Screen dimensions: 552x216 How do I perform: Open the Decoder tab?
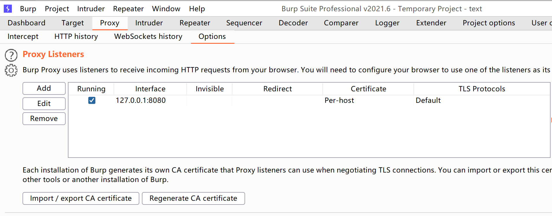point(293,23)
